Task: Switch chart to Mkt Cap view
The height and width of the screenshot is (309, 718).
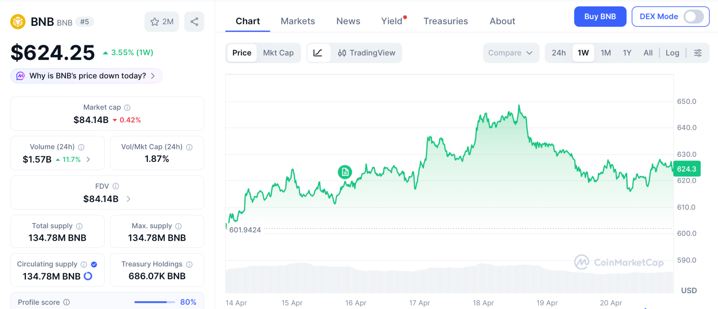Action: point(278,53)
